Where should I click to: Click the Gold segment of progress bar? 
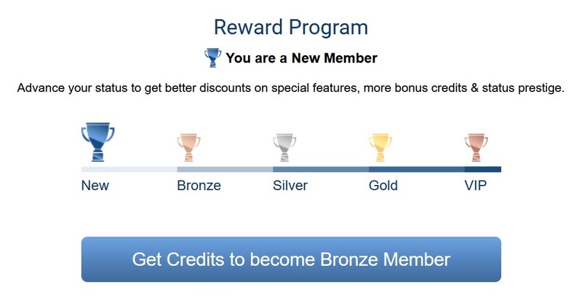(x=416, y=170)
